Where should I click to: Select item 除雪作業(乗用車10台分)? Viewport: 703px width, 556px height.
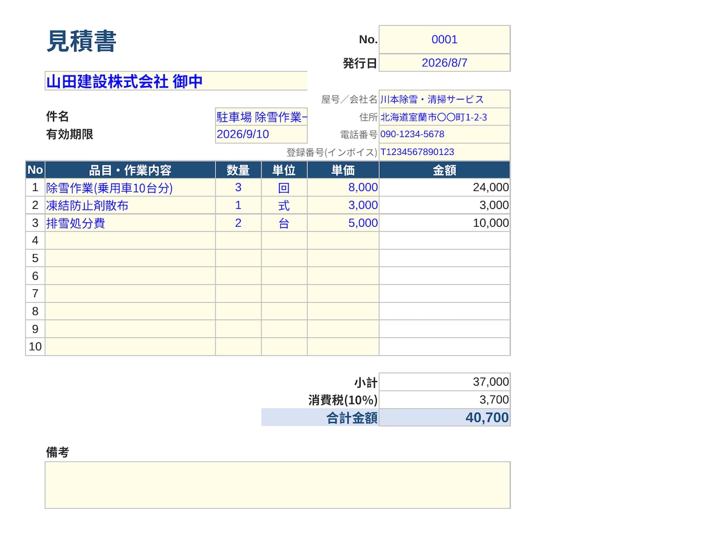pyautogui.click(x=130, y=188)
